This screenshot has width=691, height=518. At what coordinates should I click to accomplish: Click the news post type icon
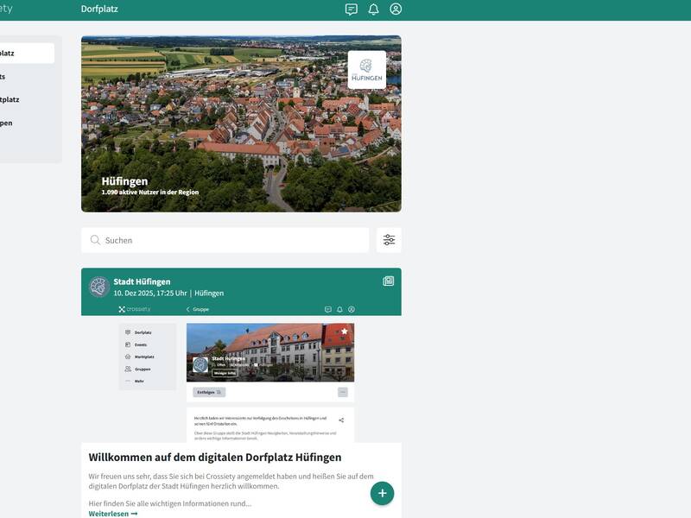pyautogui.click(x=388, y=281)
